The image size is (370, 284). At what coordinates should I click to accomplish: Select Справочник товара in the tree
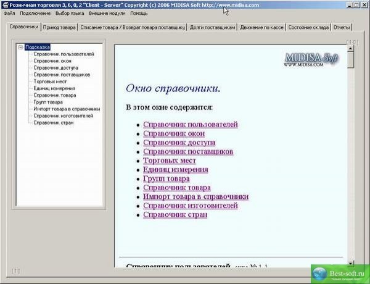coord(55,95)
